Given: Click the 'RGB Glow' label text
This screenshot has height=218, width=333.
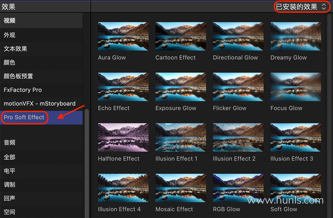Looking at the screenshot, I should pos(226,209).
